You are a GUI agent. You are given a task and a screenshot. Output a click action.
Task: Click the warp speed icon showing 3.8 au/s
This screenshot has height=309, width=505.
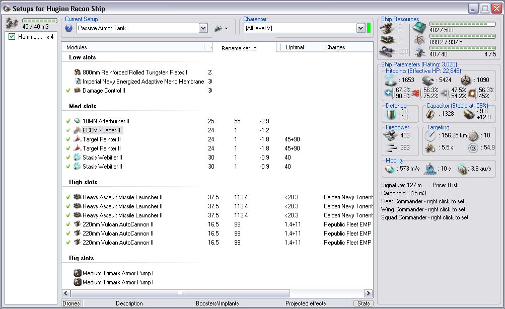(462, 169)
